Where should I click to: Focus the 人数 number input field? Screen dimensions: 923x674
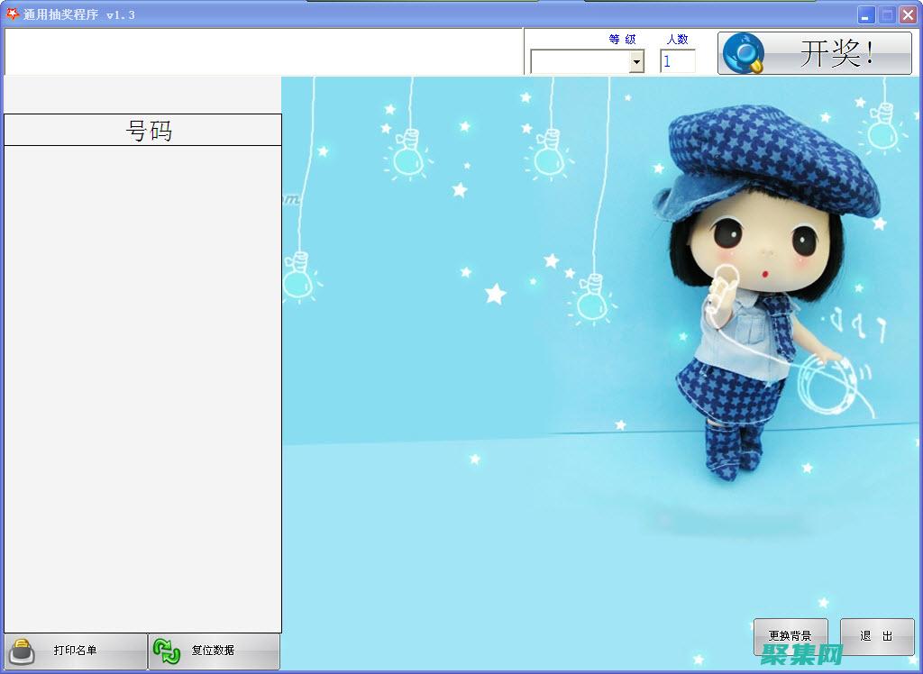coord(677,61)
